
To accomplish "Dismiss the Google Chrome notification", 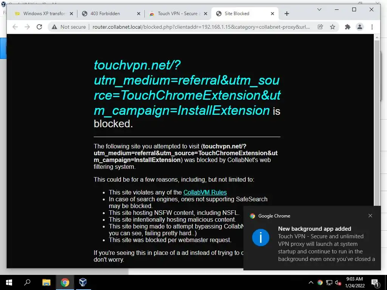I will coord(370,216).
